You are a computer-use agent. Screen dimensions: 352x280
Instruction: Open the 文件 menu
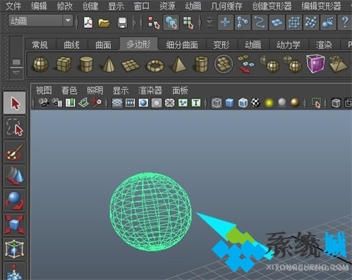[x=13, y=6]
